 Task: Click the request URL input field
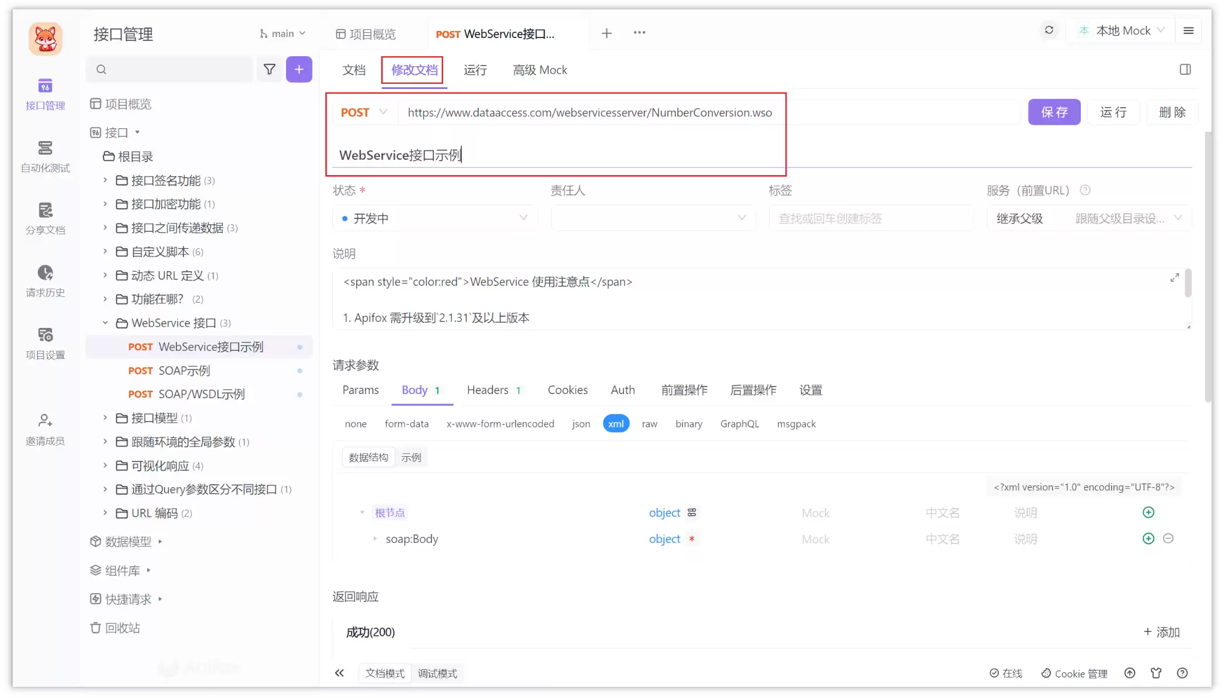point(709,112)
